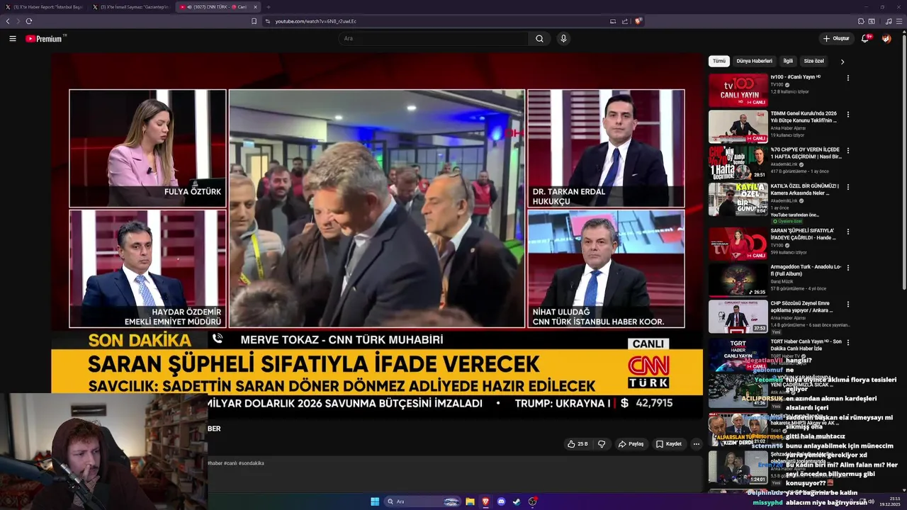Open Brave Shields lion icon

(638, 21)
